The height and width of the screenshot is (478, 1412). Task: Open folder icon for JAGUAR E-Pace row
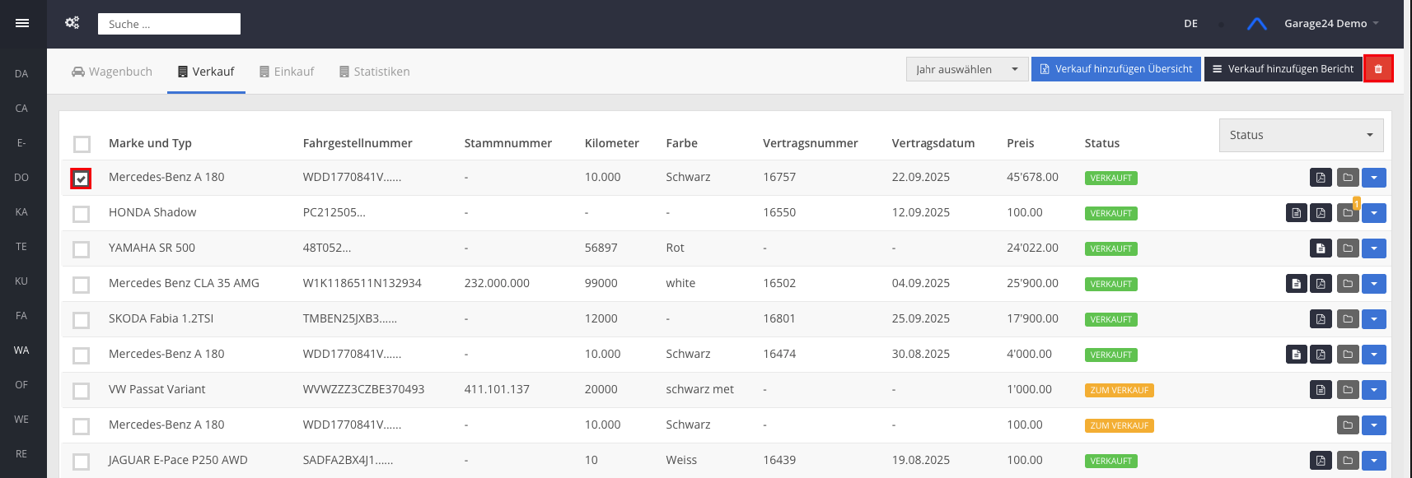tap(1348, 461)
